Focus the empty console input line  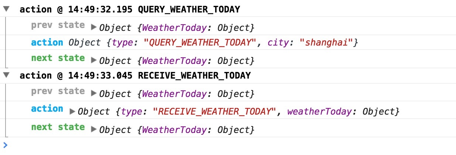[221, 145]
